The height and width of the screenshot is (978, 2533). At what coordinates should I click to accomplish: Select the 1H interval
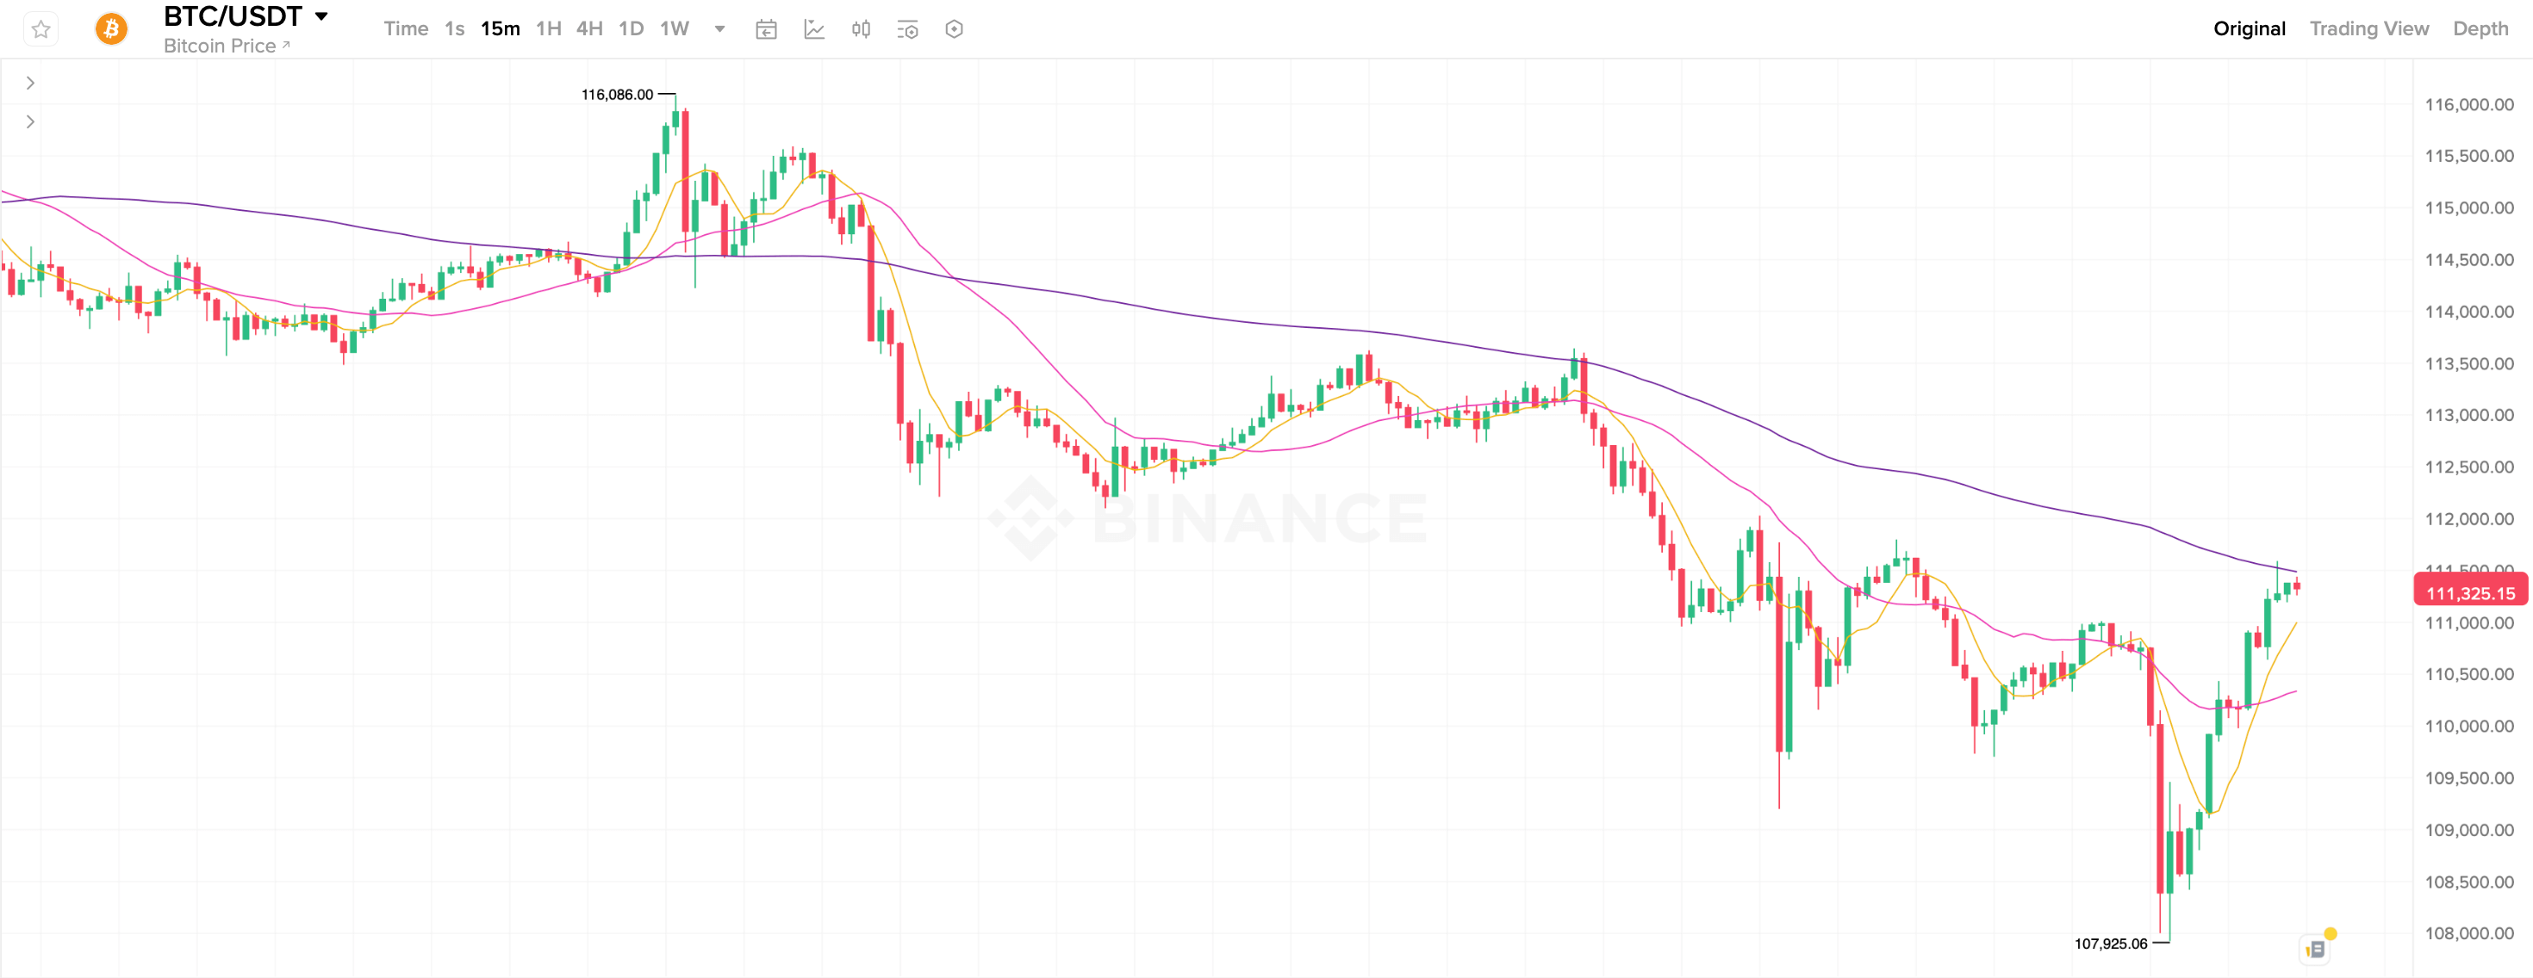click(x=549, y=28)
